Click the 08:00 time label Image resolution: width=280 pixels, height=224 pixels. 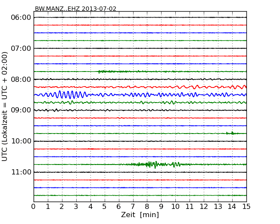tap(21, 79)
